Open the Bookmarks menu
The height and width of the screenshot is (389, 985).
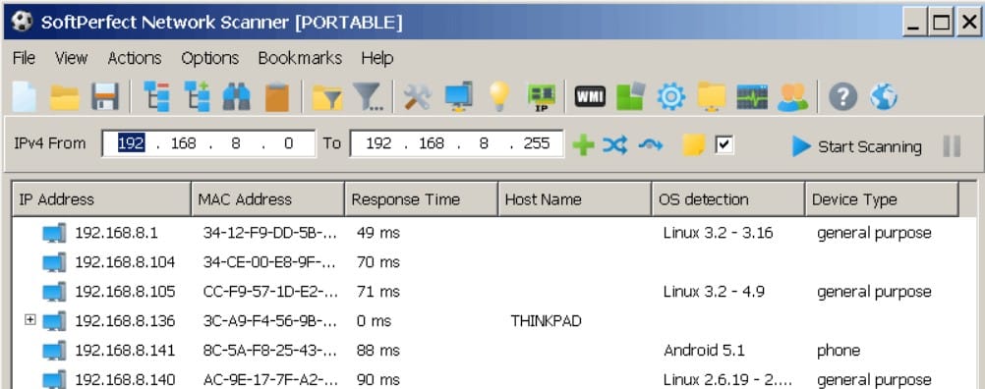300,58
